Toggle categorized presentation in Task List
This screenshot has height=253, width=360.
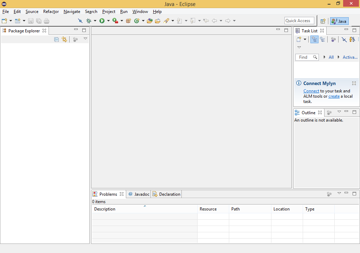[x=314, y=39]
